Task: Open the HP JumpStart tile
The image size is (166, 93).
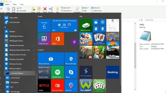Action: 86,72
